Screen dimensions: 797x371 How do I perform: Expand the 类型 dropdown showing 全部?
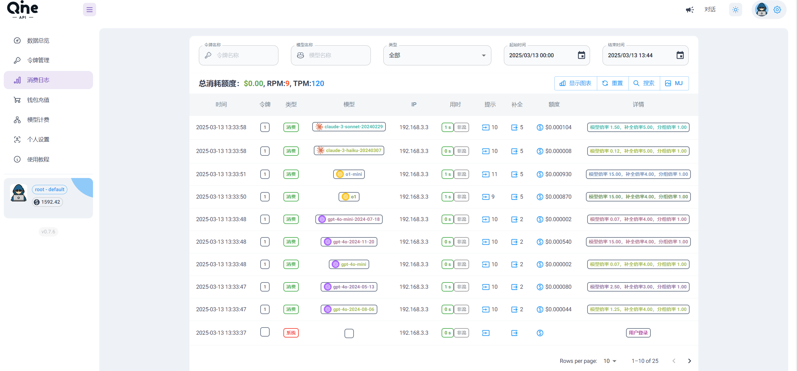tap(437, 55)
